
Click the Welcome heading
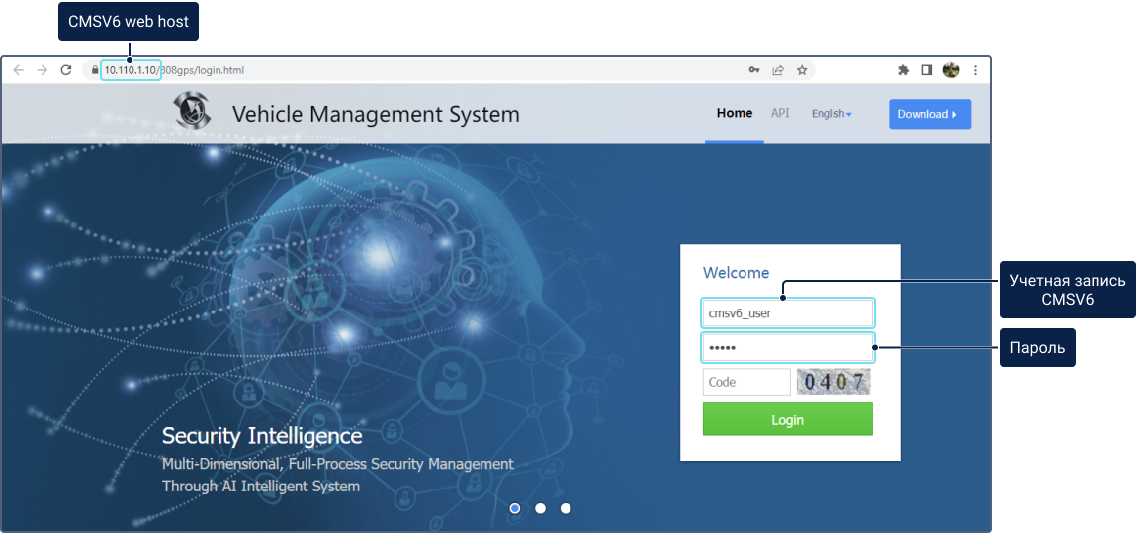coord(736,273)
